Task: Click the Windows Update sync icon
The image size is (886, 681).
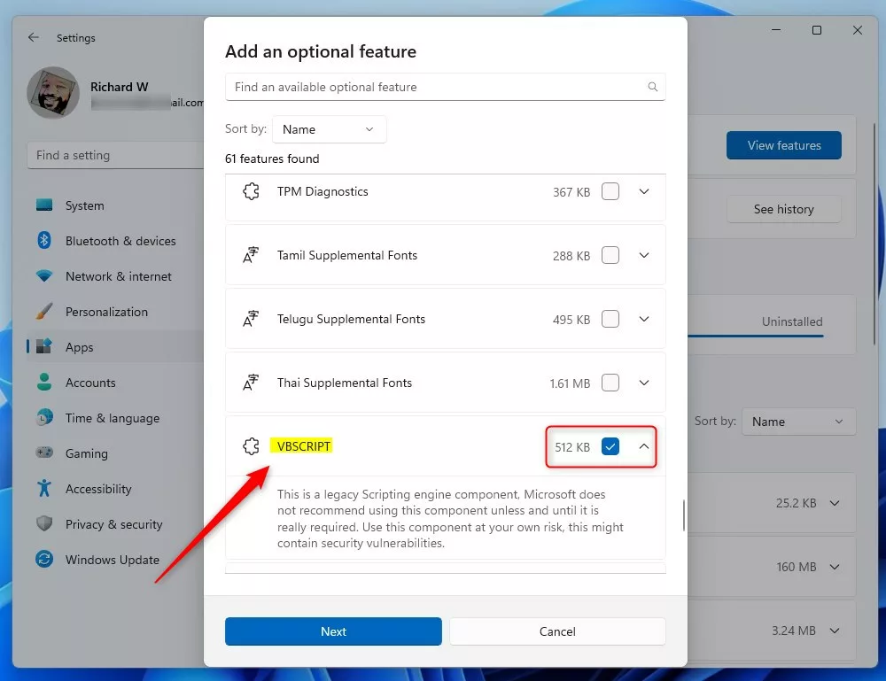Action: (44, 559)
